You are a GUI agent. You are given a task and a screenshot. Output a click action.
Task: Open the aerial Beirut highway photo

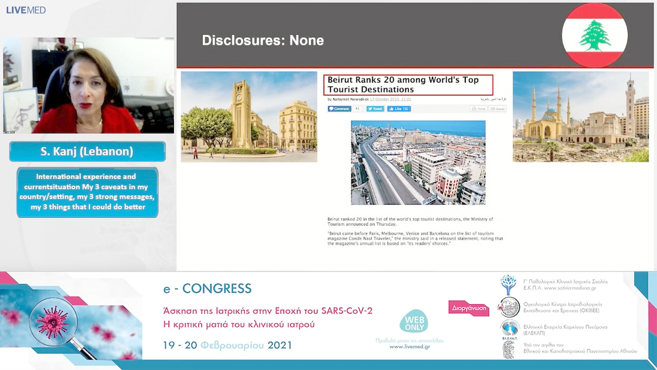(x=418, y=162)
